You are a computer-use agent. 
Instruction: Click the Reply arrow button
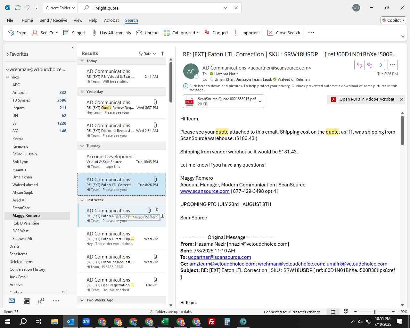coord(359,65)
